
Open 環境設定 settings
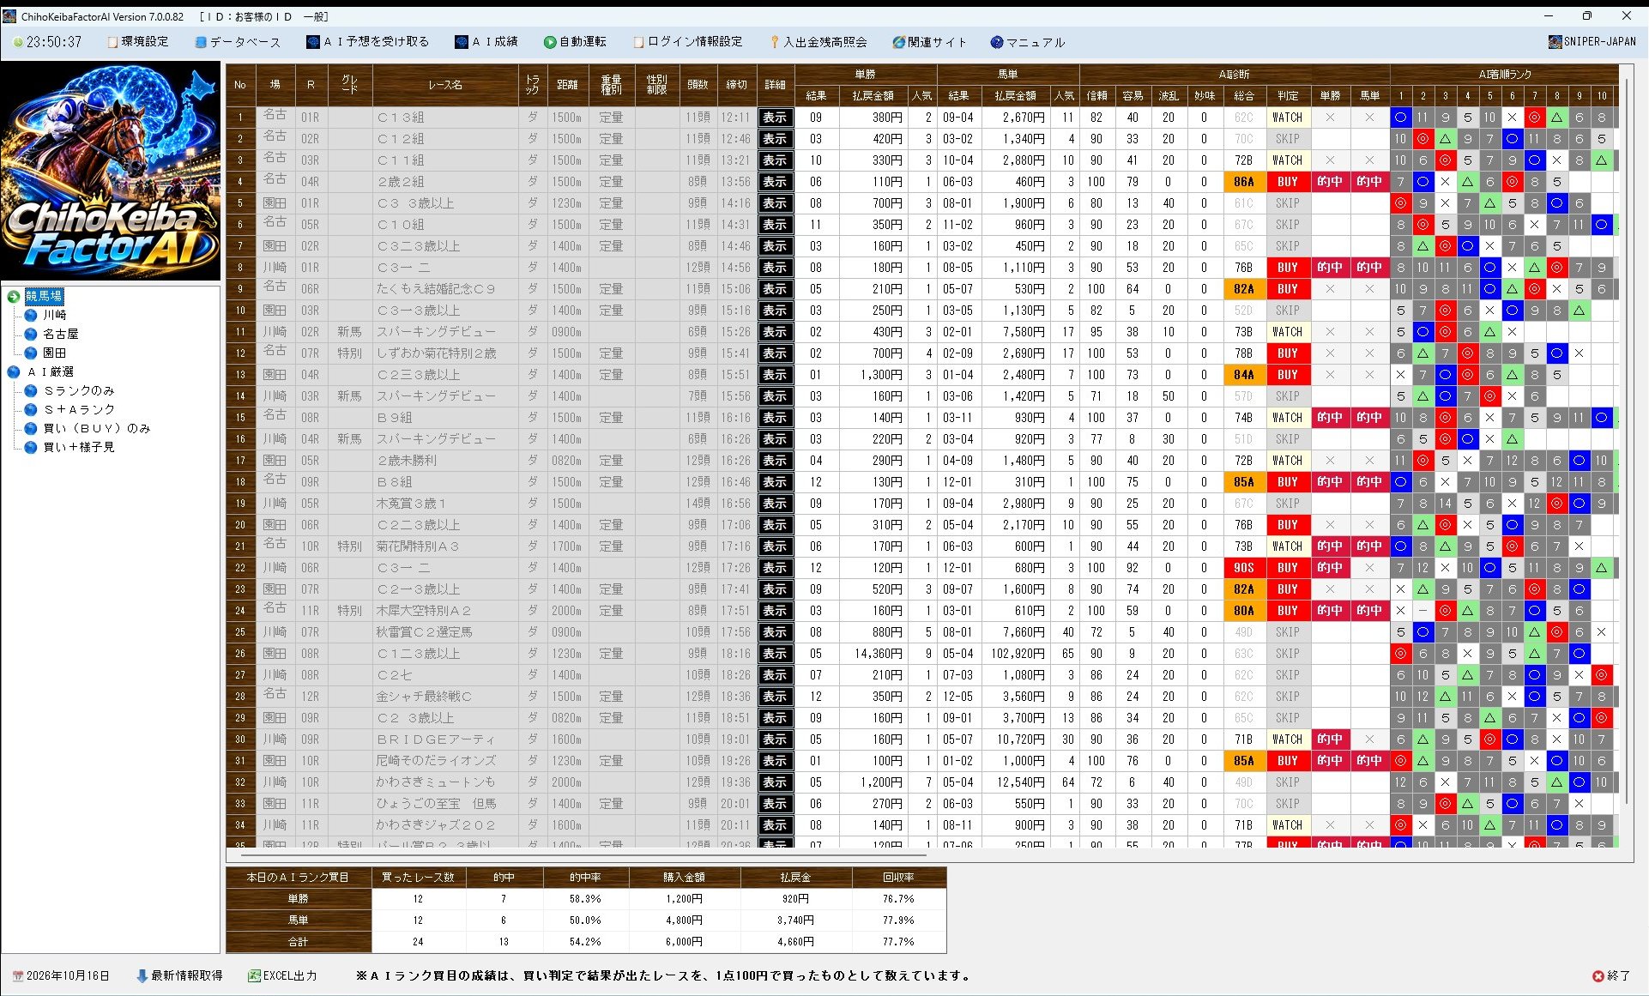137,41
